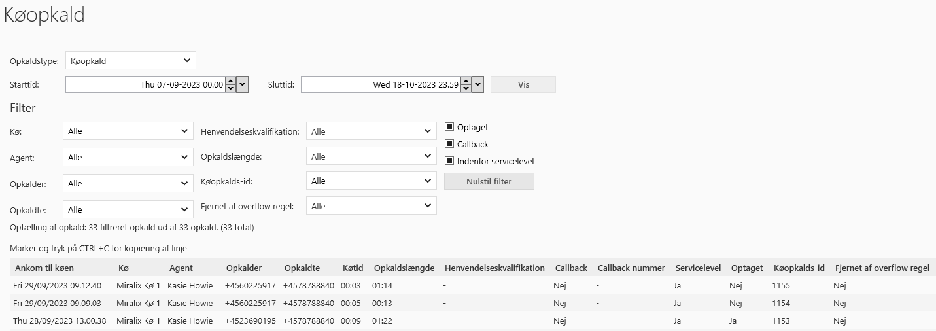Open the Fjernet af overflow regel dropdown
Viewport: 936px width, 331px height.
point(371,206)
